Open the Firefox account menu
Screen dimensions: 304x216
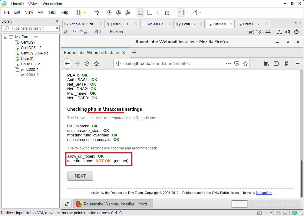coord(286,64)
